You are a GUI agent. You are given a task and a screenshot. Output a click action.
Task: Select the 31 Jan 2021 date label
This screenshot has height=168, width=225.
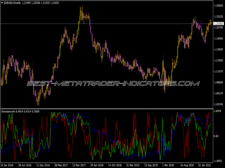(203, 165)
